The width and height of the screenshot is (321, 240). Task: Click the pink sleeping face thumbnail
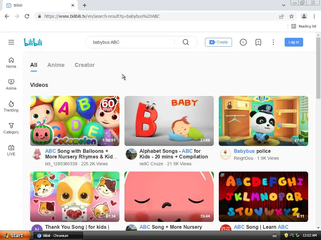point(169,197)
